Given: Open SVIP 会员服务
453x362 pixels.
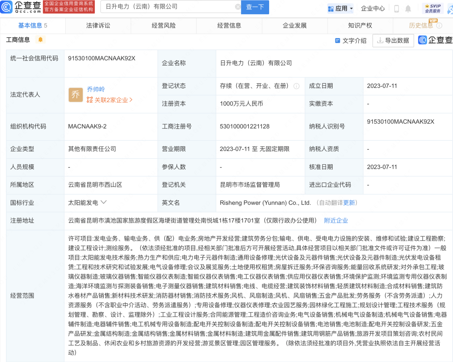Looking at the screenshot, I should click(x=433, y=8).
